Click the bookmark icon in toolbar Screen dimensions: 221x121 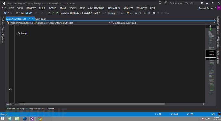coord(154,13)
